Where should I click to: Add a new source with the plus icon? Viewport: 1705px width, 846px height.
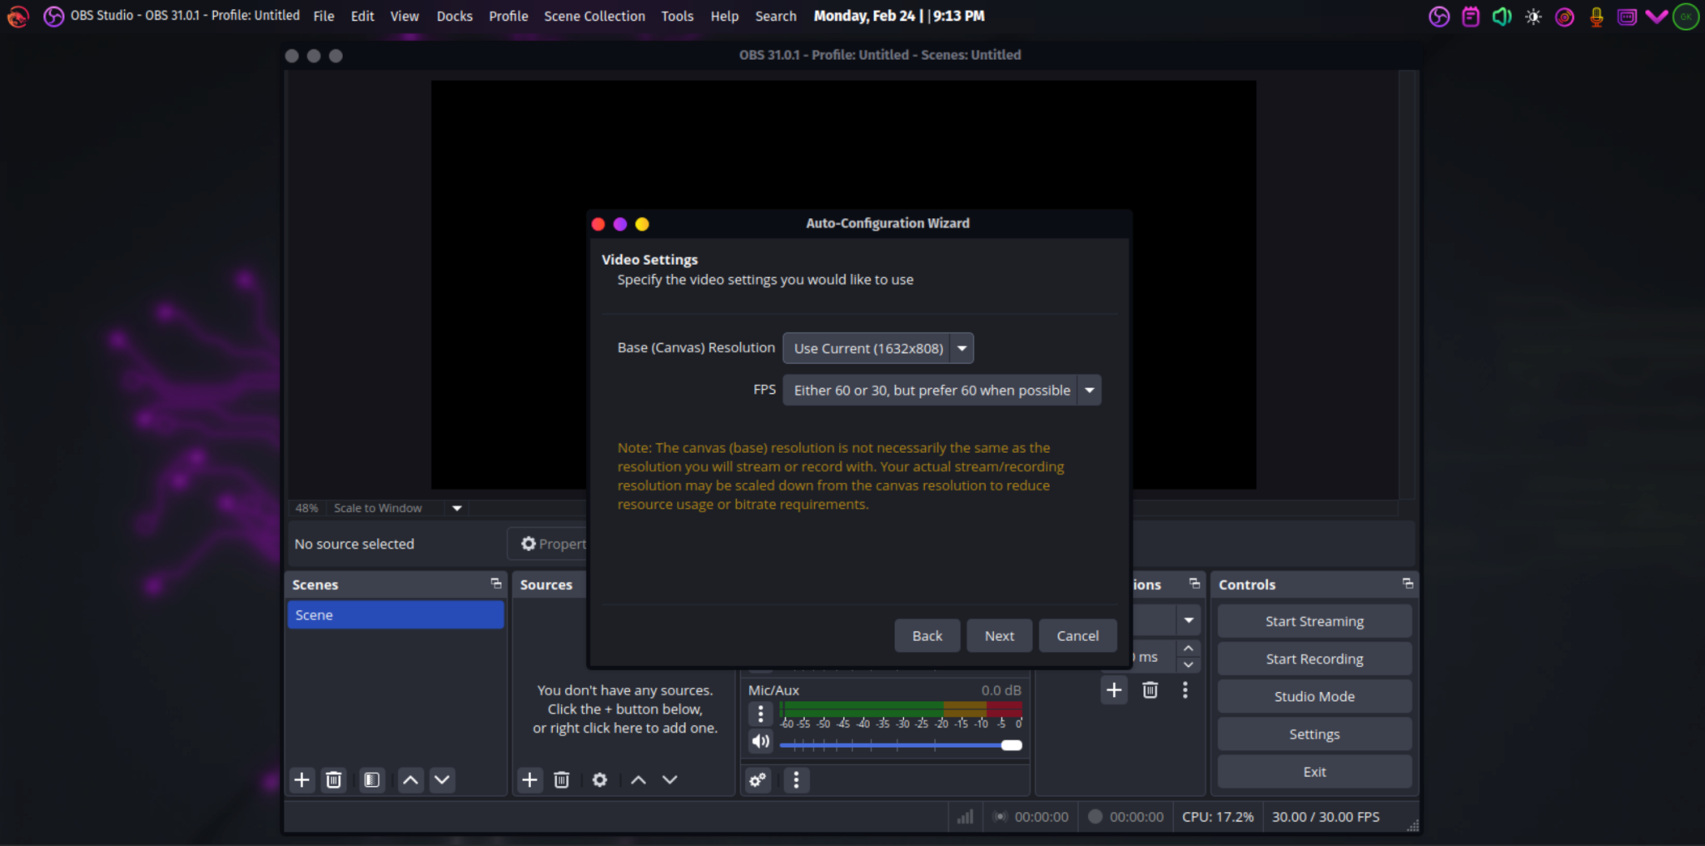530,780
